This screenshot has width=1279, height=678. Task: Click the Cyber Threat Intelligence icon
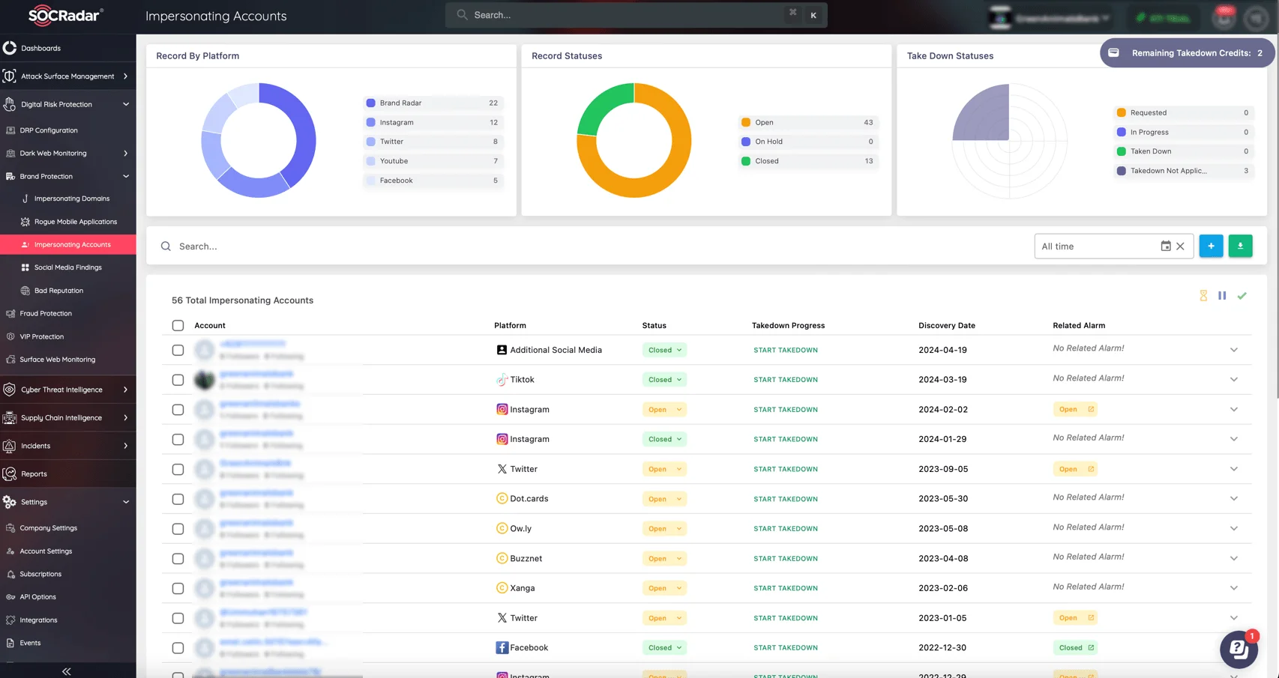pyautogui.click(x=10, y=390)
